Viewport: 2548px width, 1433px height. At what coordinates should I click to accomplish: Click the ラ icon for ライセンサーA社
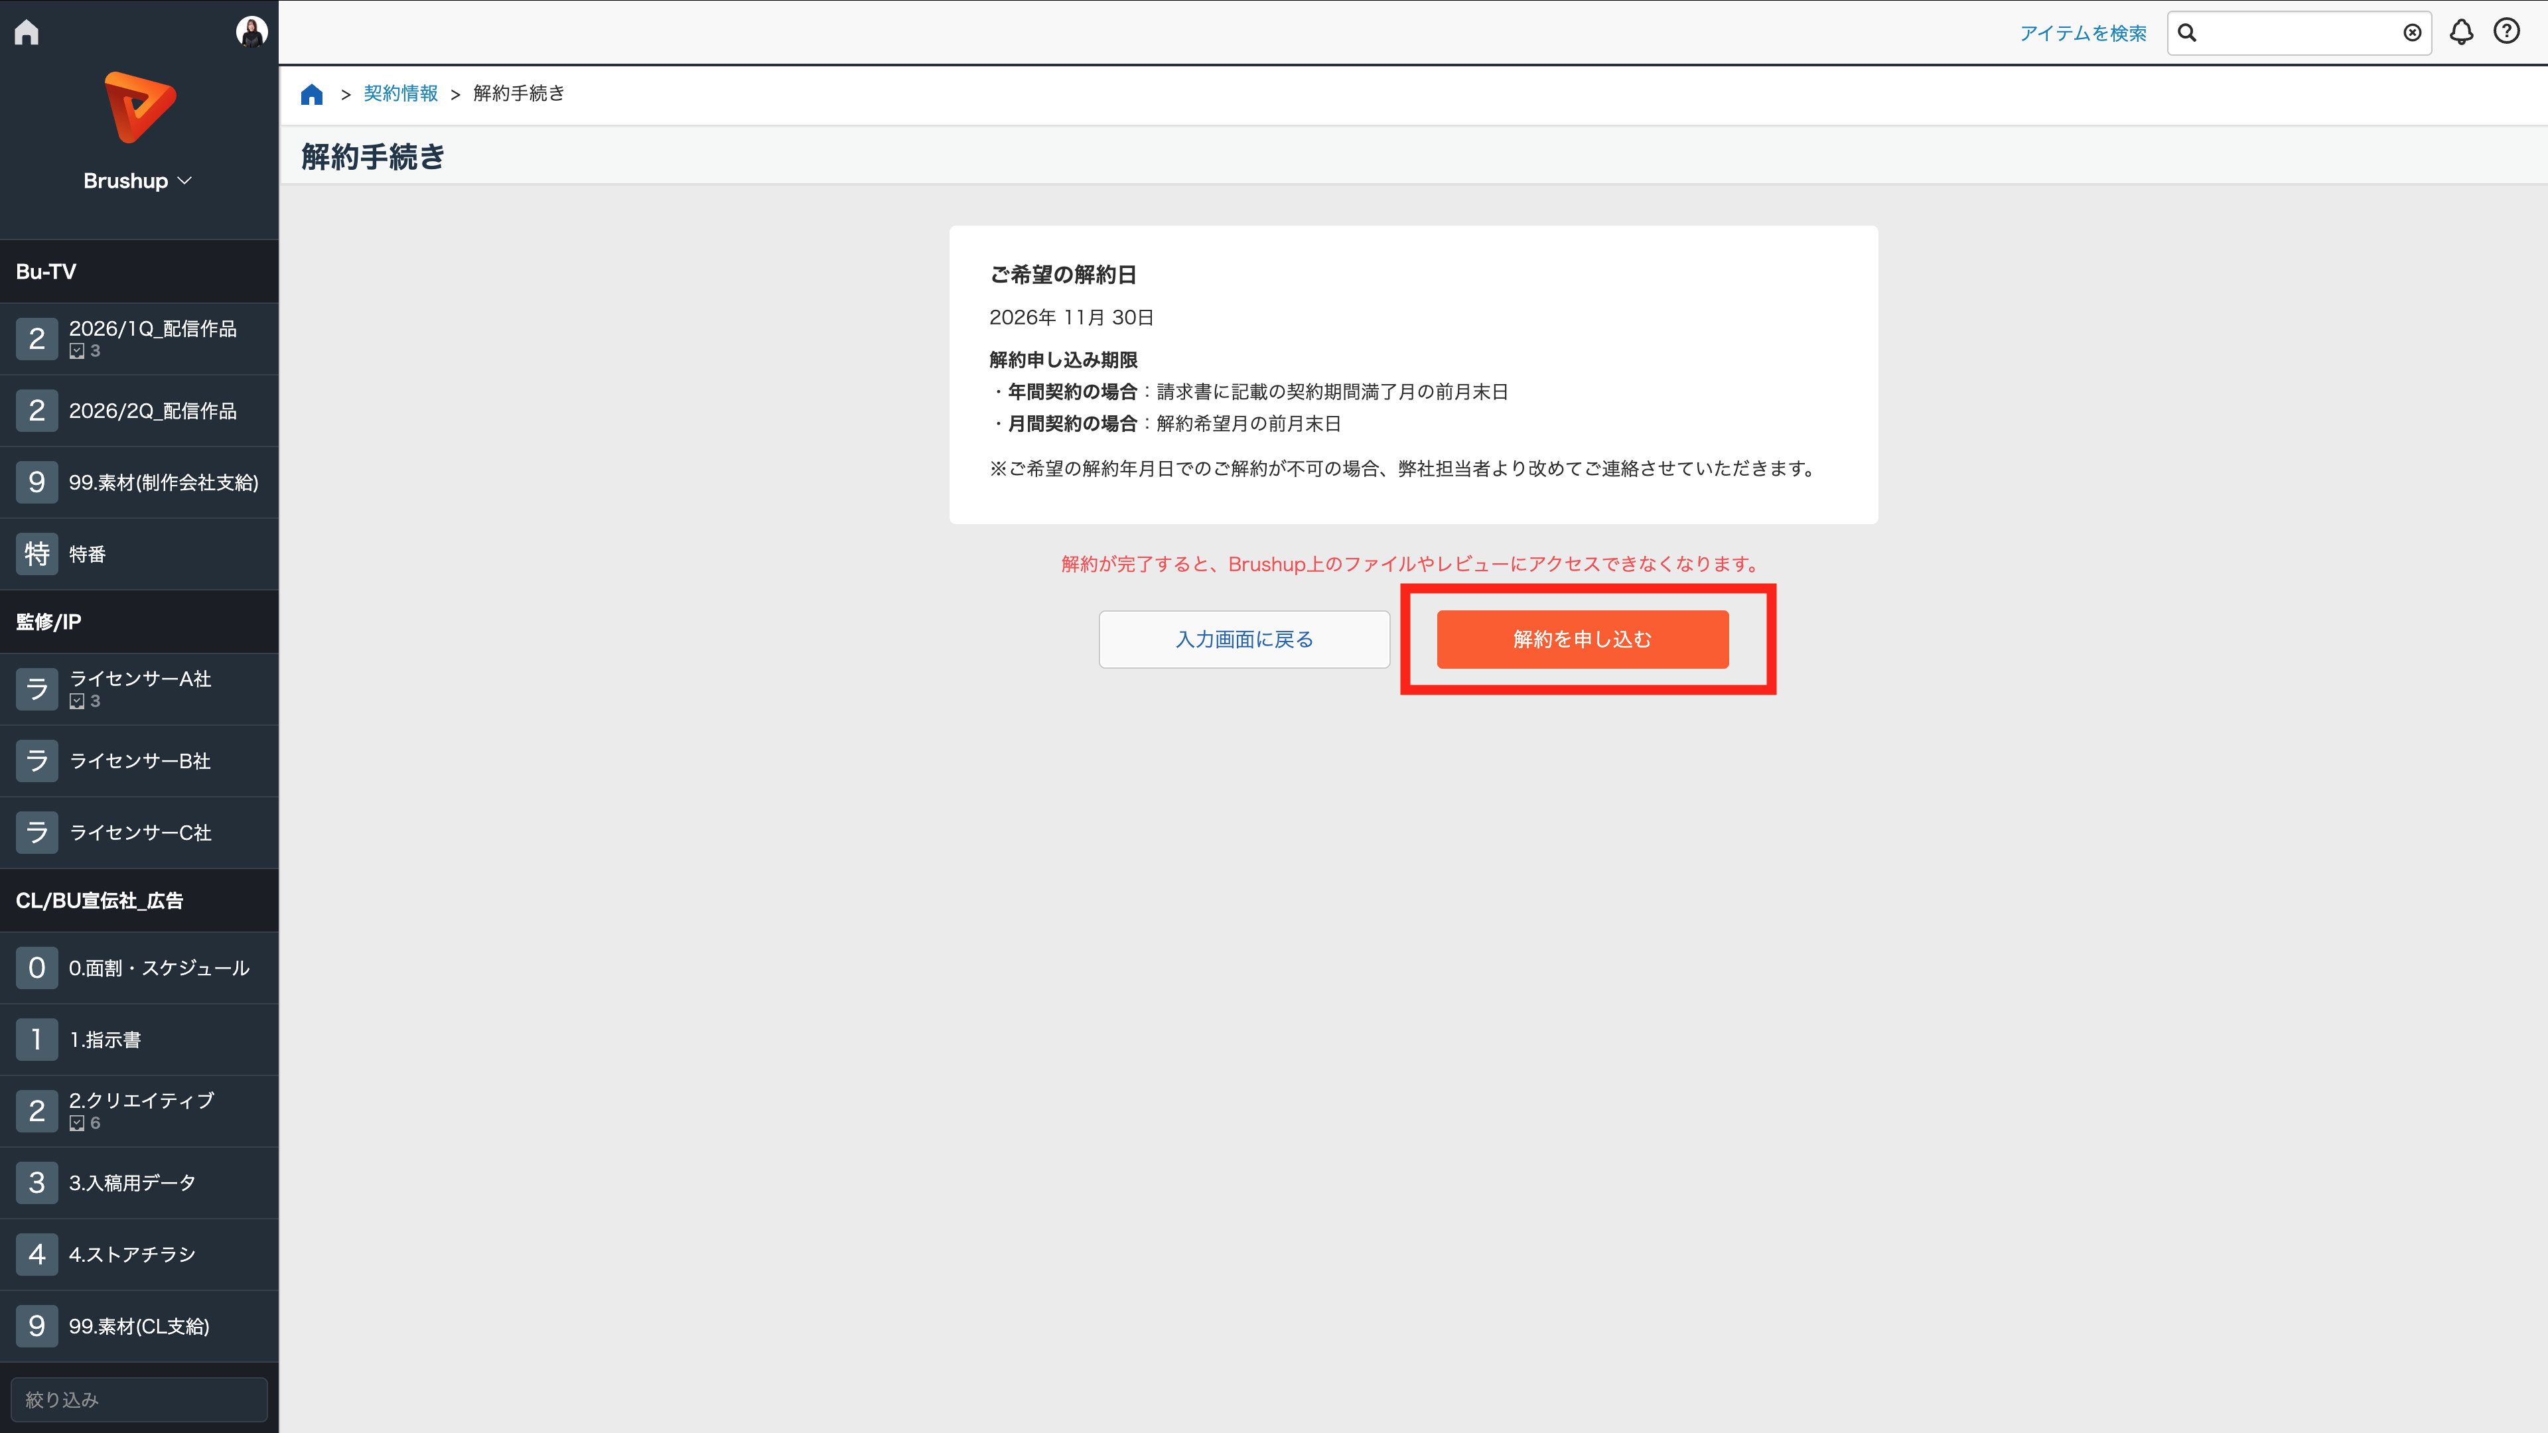click(x=36, y=689)
